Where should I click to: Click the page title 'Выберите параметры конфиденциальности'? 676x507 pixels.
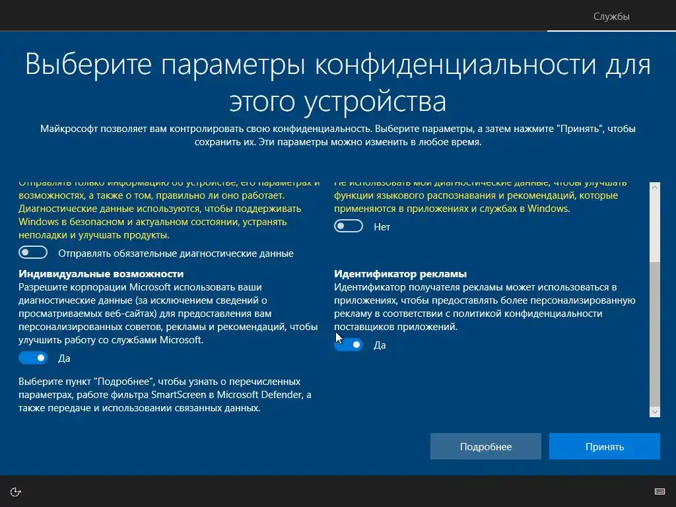click(x=338, y=83)
